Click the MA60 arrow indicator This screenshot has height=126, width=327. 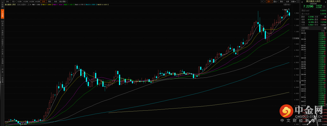pyautogui.click(x=85, y=5)
